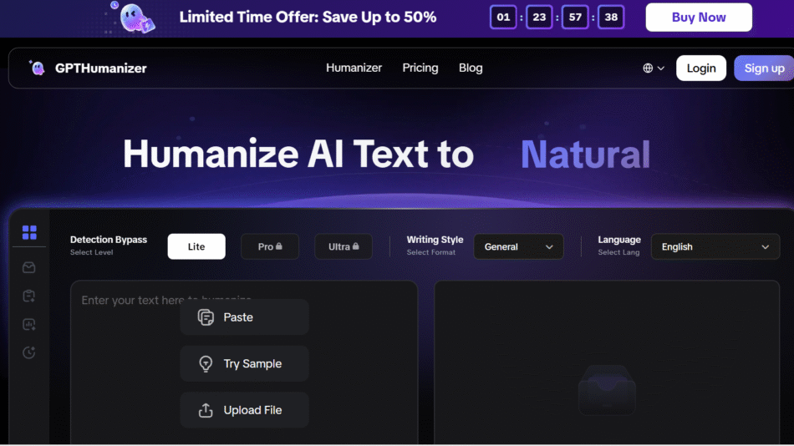Screen dimensions: 794x446
Task: Open the envelope inbox icon in sidebar
Action: click(29, 267)
